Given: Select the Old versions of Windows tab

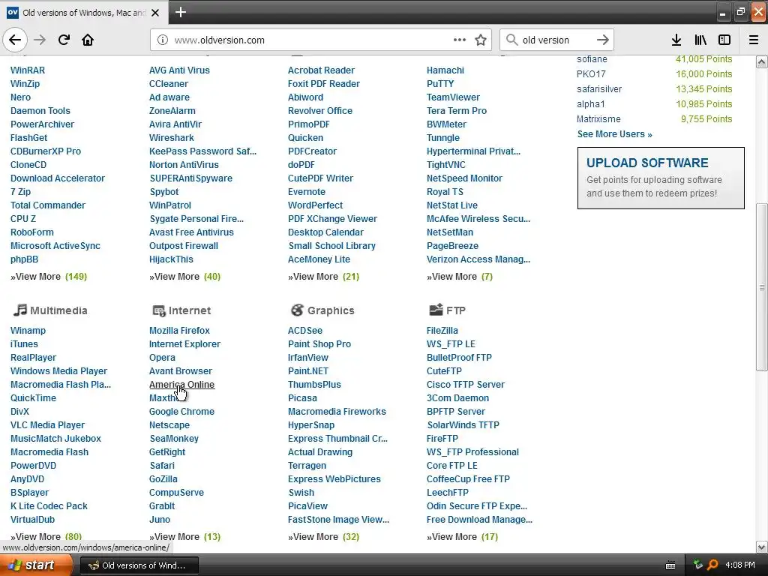Looking at the screenshot, I should point(84,13).
